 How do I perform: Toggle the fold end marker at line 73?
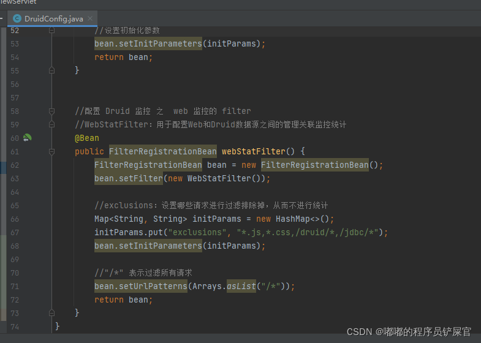[52, 313]
